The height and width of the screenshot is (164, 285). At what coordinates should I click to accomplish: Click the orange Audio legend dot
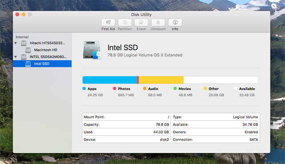pos(145,88)
